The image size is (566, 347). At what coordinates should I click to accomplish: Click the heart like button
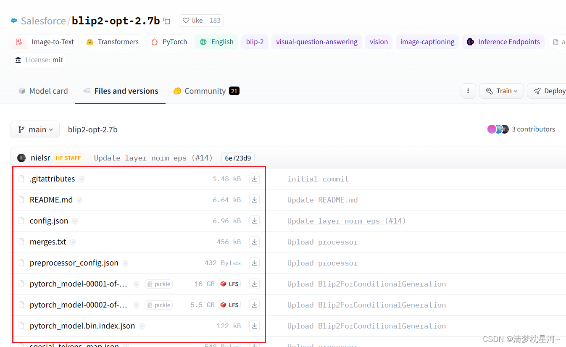[x=193, y=21]
